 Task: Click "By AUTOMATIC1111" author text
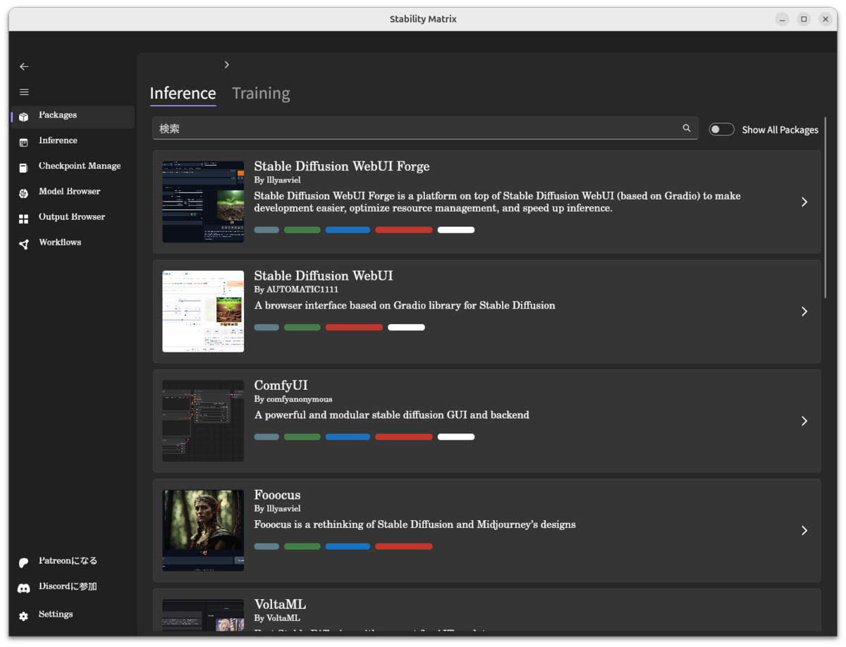point(296,290)
